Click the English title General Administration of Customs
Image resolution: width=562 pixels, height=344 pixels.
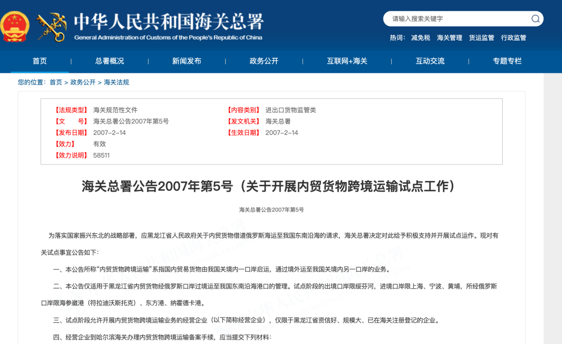pos(168,37)
